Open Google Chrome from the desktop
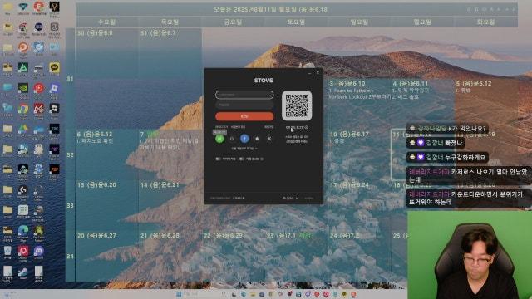532x299 pixels. click(23, 109)
